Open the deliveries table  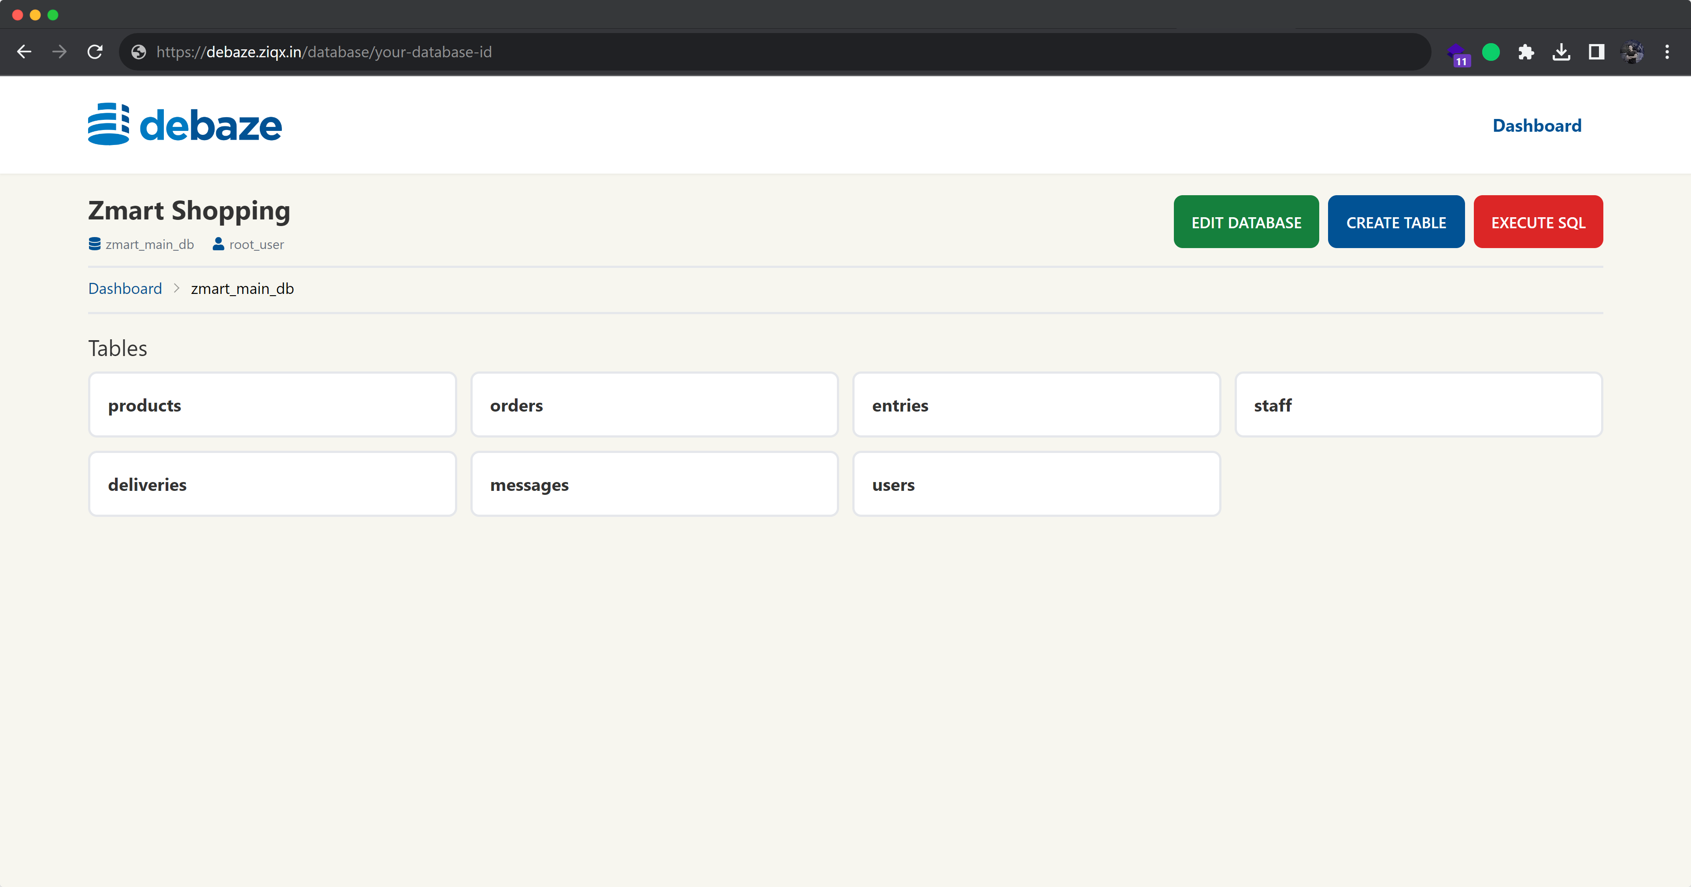click(272, 484)
